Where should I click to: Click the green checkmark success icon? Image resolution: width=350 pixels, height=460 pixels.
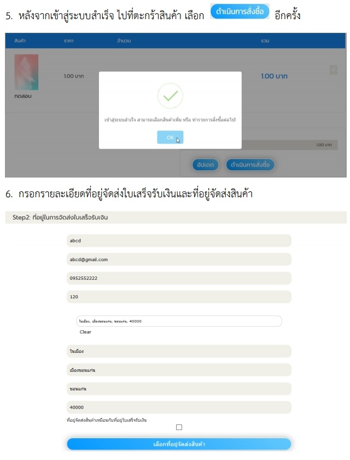[170, 96]
